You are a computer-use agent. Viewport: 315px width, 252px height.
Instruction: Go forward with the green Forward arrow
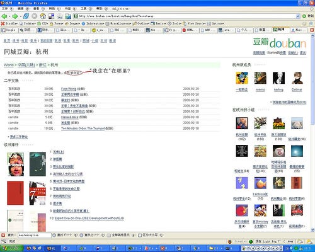coord(15,16)
